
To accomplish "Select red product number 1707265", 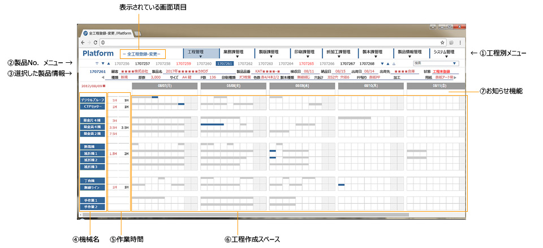I will (x=307, y=64).
